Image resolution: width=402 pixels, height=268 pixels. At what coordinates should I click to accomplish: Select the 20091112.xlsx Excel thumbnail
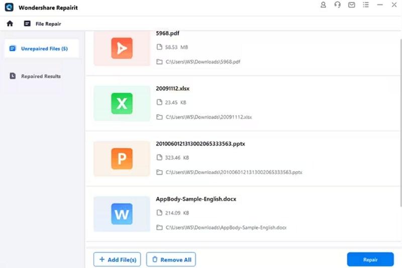coord(122,103)
